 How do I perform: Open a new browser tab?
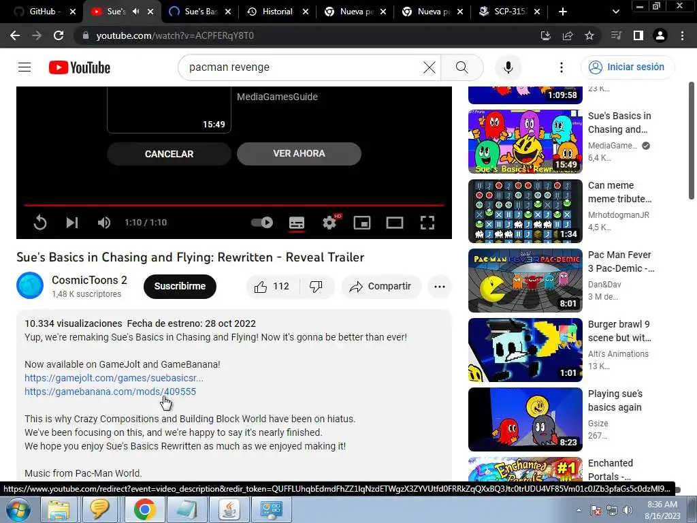coord(562,12)
